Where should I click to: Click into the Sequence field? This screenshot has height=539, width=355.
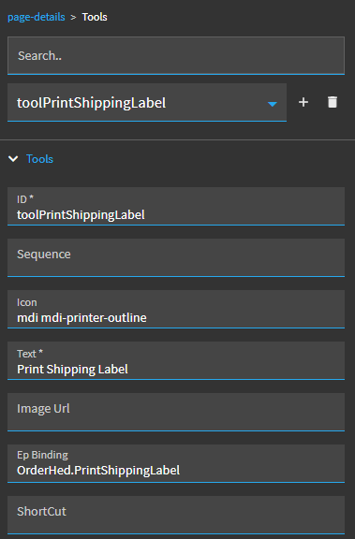(176, 258)
